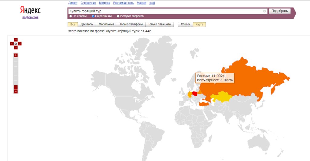Viewport: 310px width, 161px height.
Task: Select the 'По регионам' radio option
Action: (93, 16)
